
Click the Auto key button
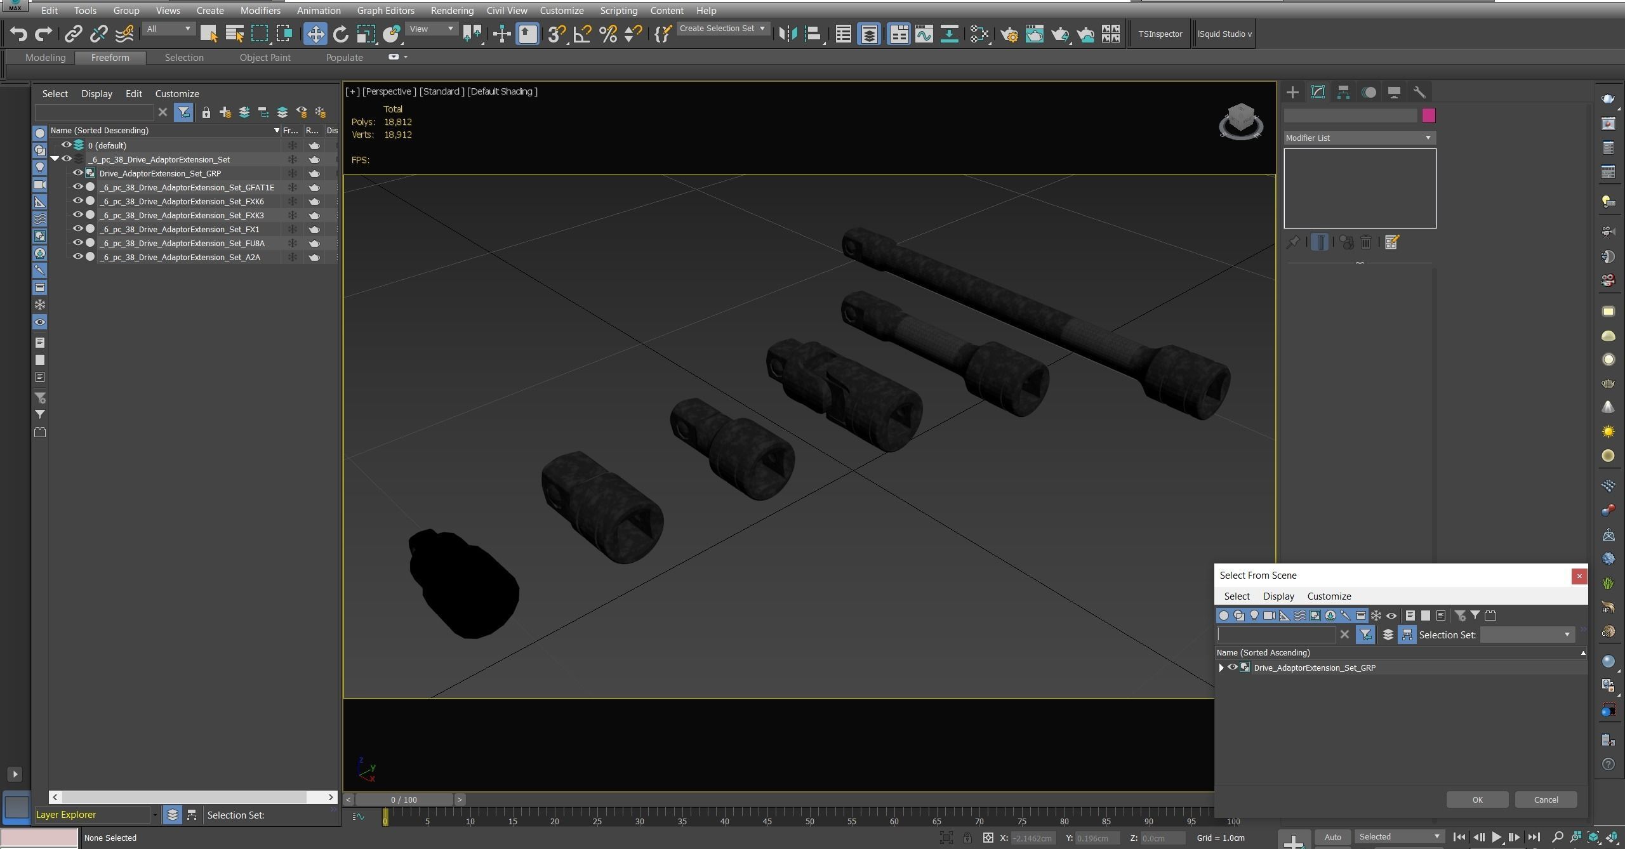1332,836
